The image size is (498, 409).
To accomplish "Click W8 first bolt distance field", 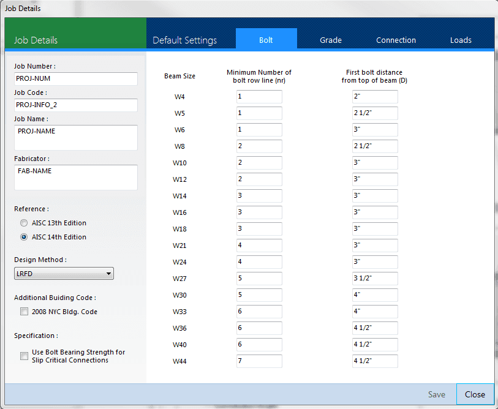I will pos(375,146).
